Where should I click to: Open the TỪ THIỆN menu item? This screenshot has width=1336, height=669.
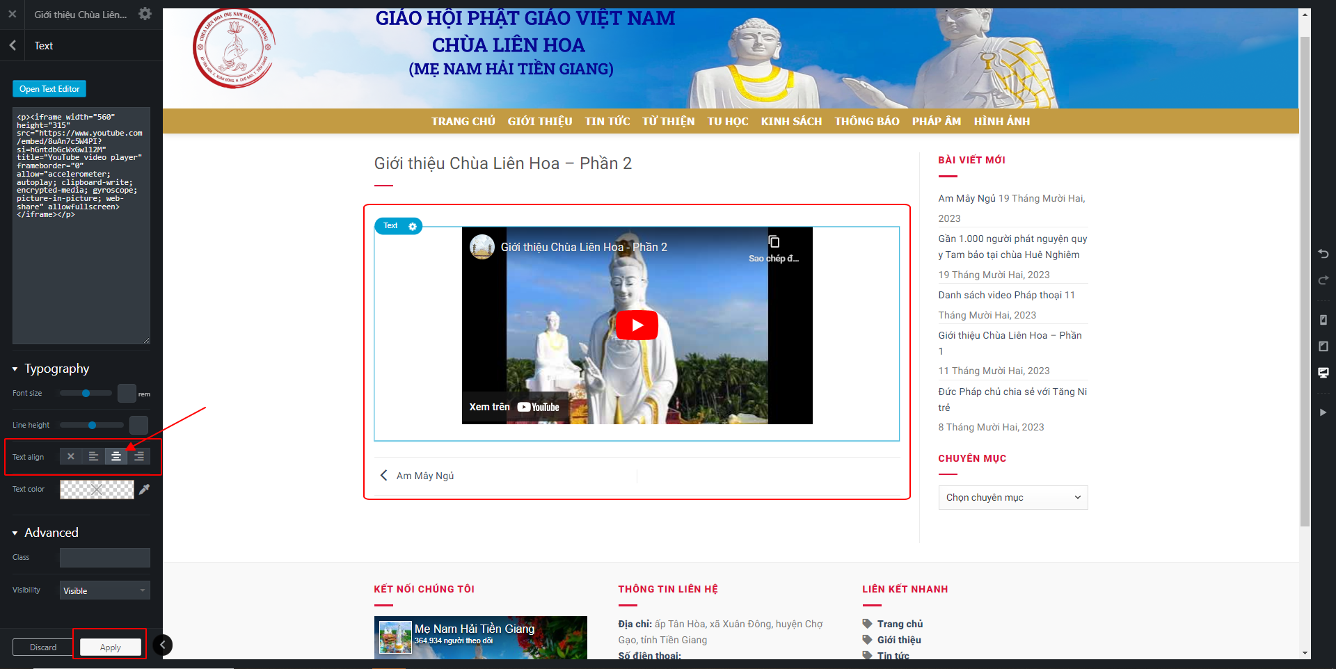(669, 121)
